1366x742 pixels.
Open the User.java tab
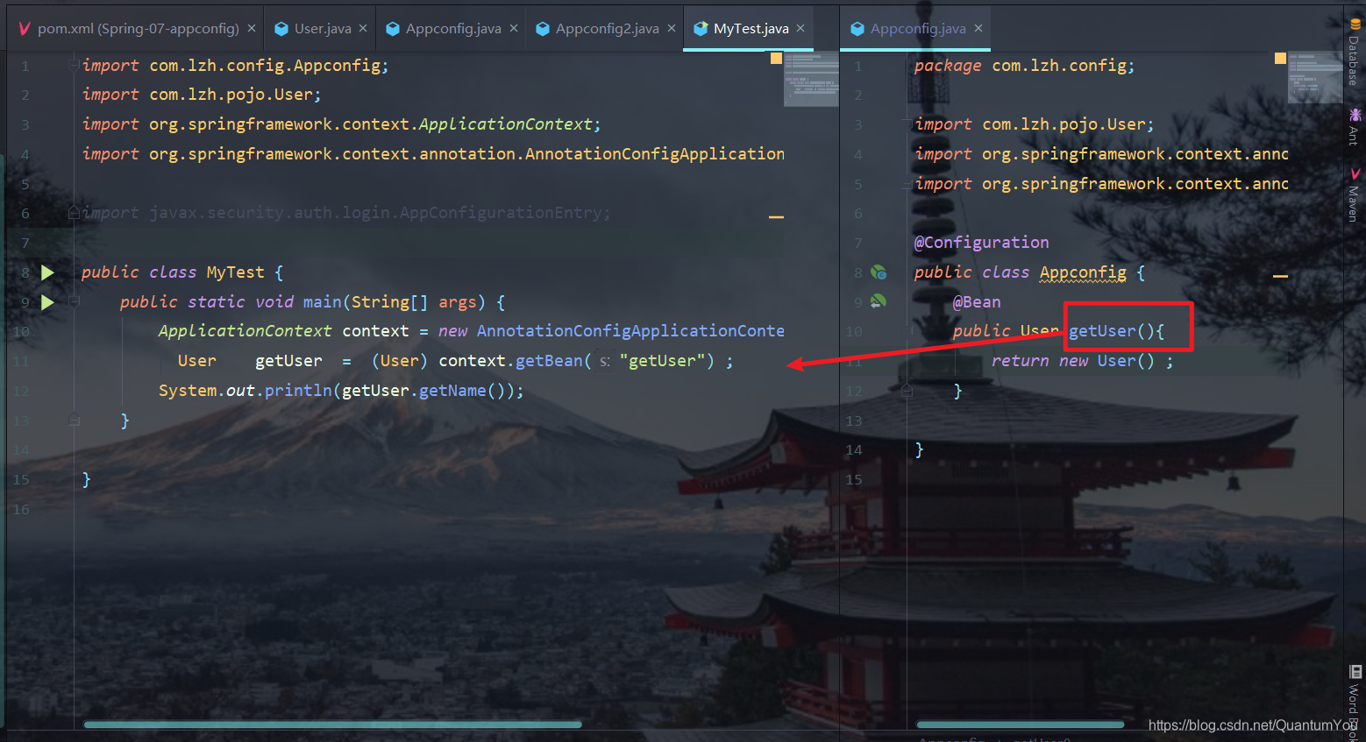pos(322,29)
